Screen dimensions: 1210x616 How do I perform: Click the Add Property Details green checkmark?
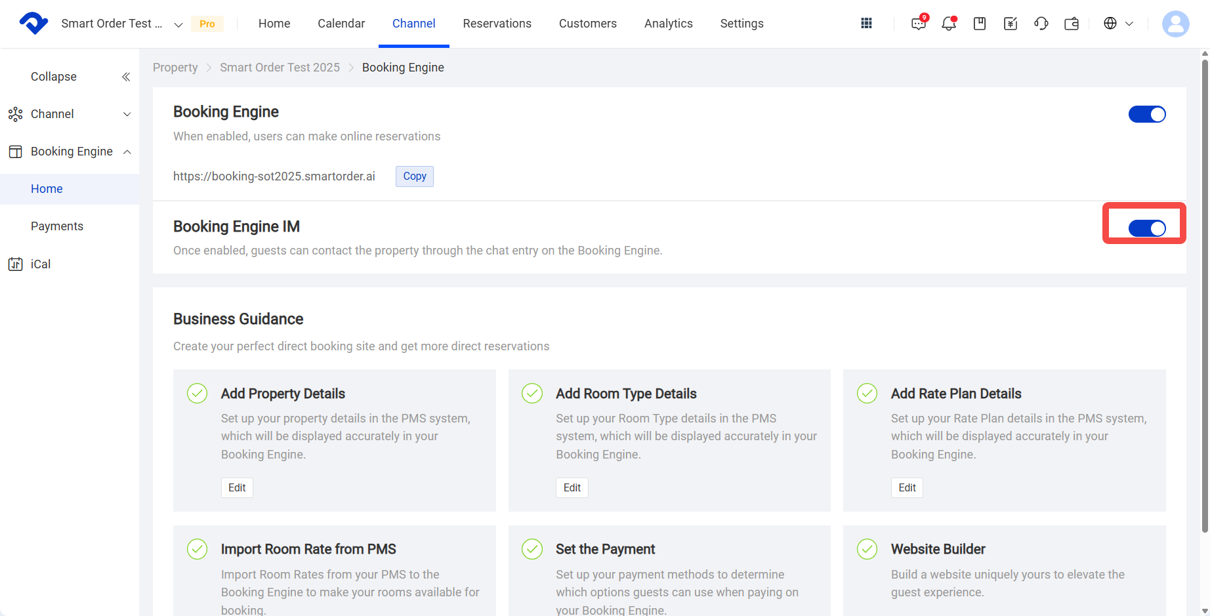click(x=198, y=394)
